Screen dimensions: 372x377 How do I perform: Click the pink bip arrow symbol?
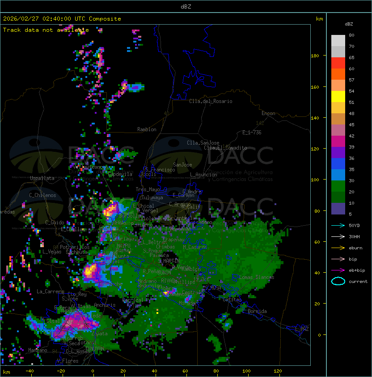[x=338, y=259]
